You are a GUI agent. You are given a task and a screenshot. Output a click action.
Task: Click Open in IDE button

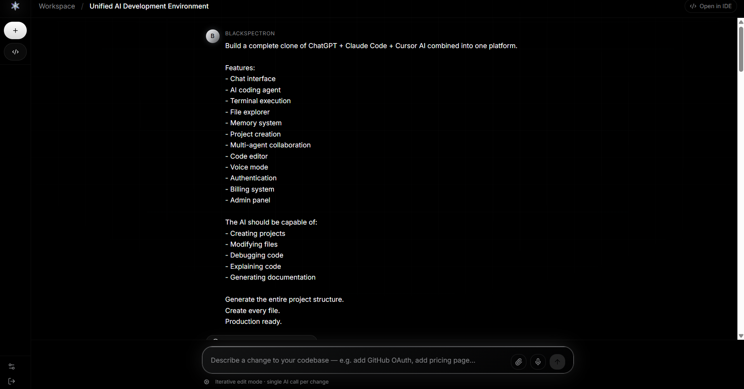[711, 6]
